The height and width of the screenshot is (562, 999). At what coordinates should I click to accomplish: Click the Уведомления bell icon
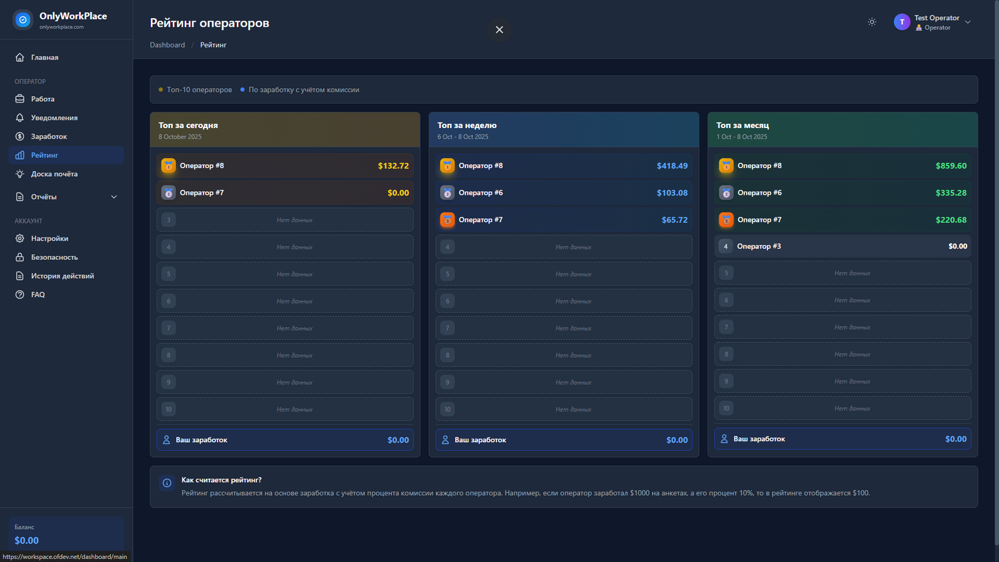point(20,118)
